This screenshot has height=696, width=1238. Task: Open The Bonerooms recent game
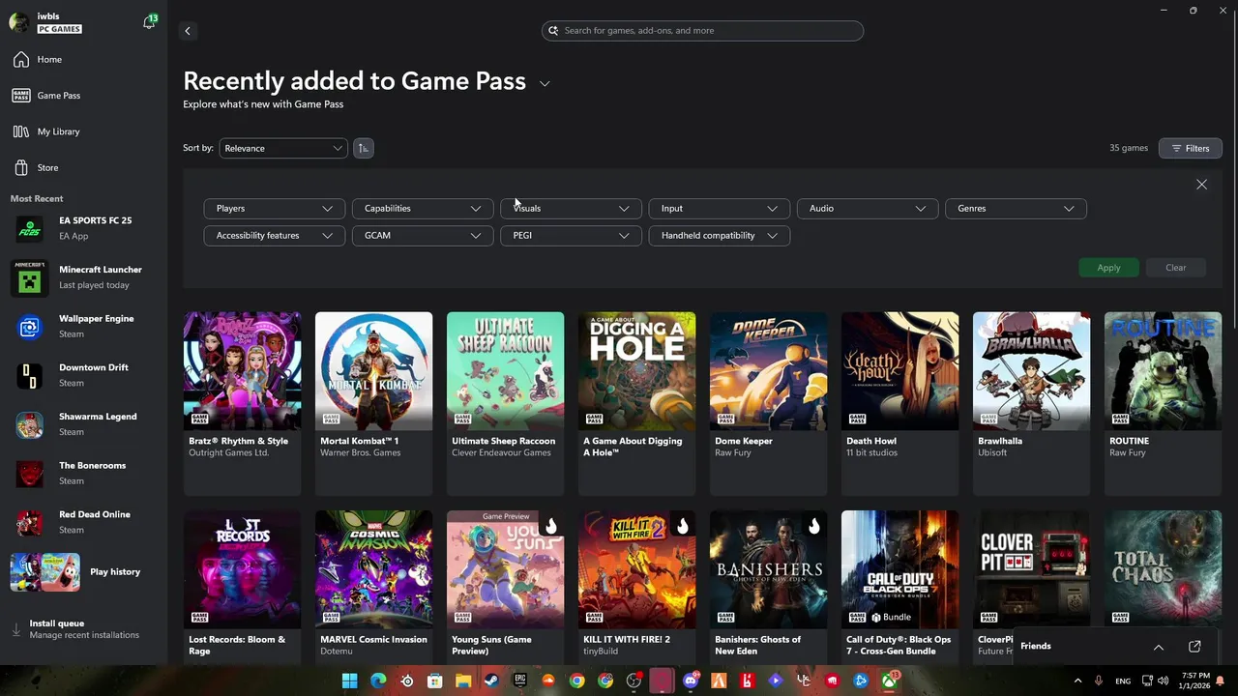(x=83, y=474)
